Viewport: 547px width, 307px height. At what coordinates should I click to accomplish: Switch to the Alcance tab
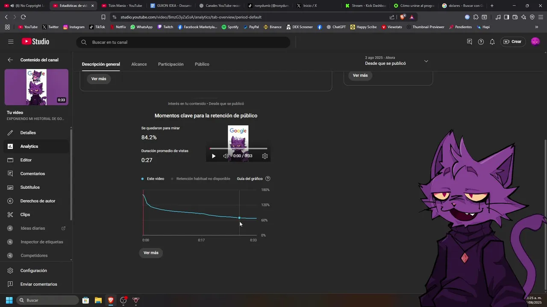coord(139,64)
